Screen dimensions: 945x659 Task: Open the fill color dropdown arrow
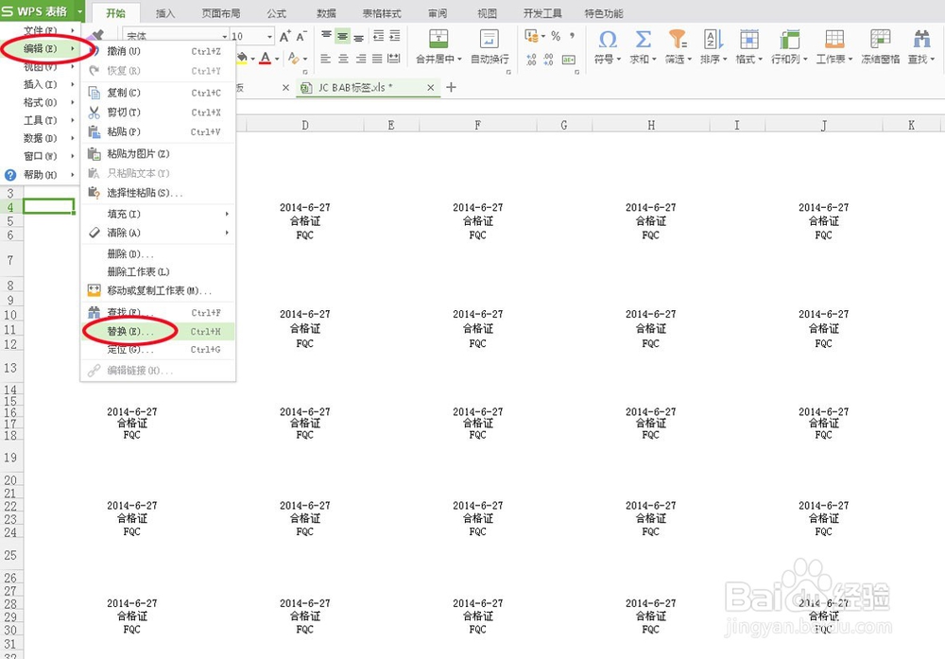coord(252,59)
